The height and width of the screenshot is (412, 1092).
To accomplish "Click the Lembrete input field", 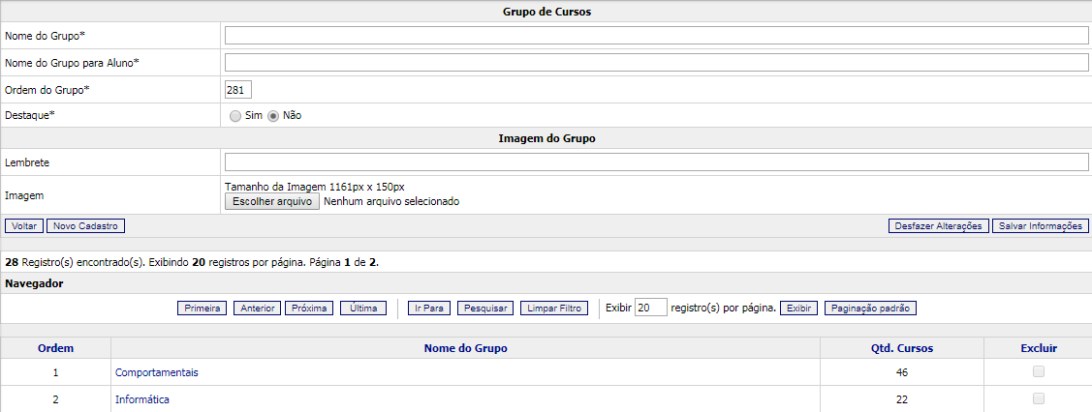I will tap(656, 162).
